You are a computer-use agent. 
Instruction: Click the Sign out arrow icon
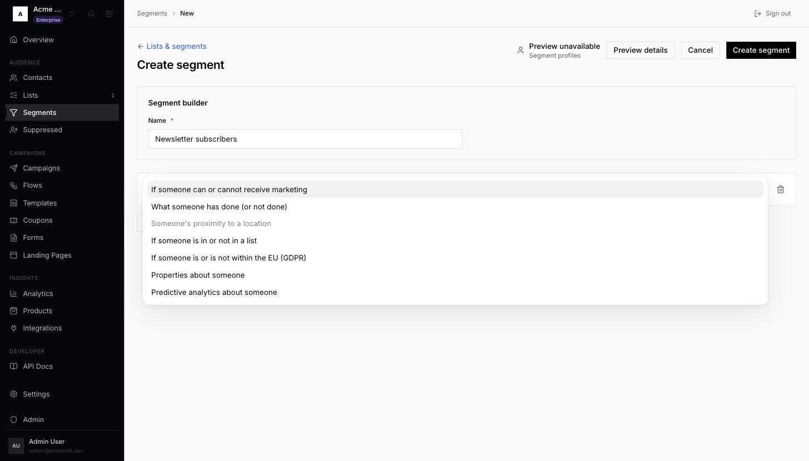tap(758, 13)
